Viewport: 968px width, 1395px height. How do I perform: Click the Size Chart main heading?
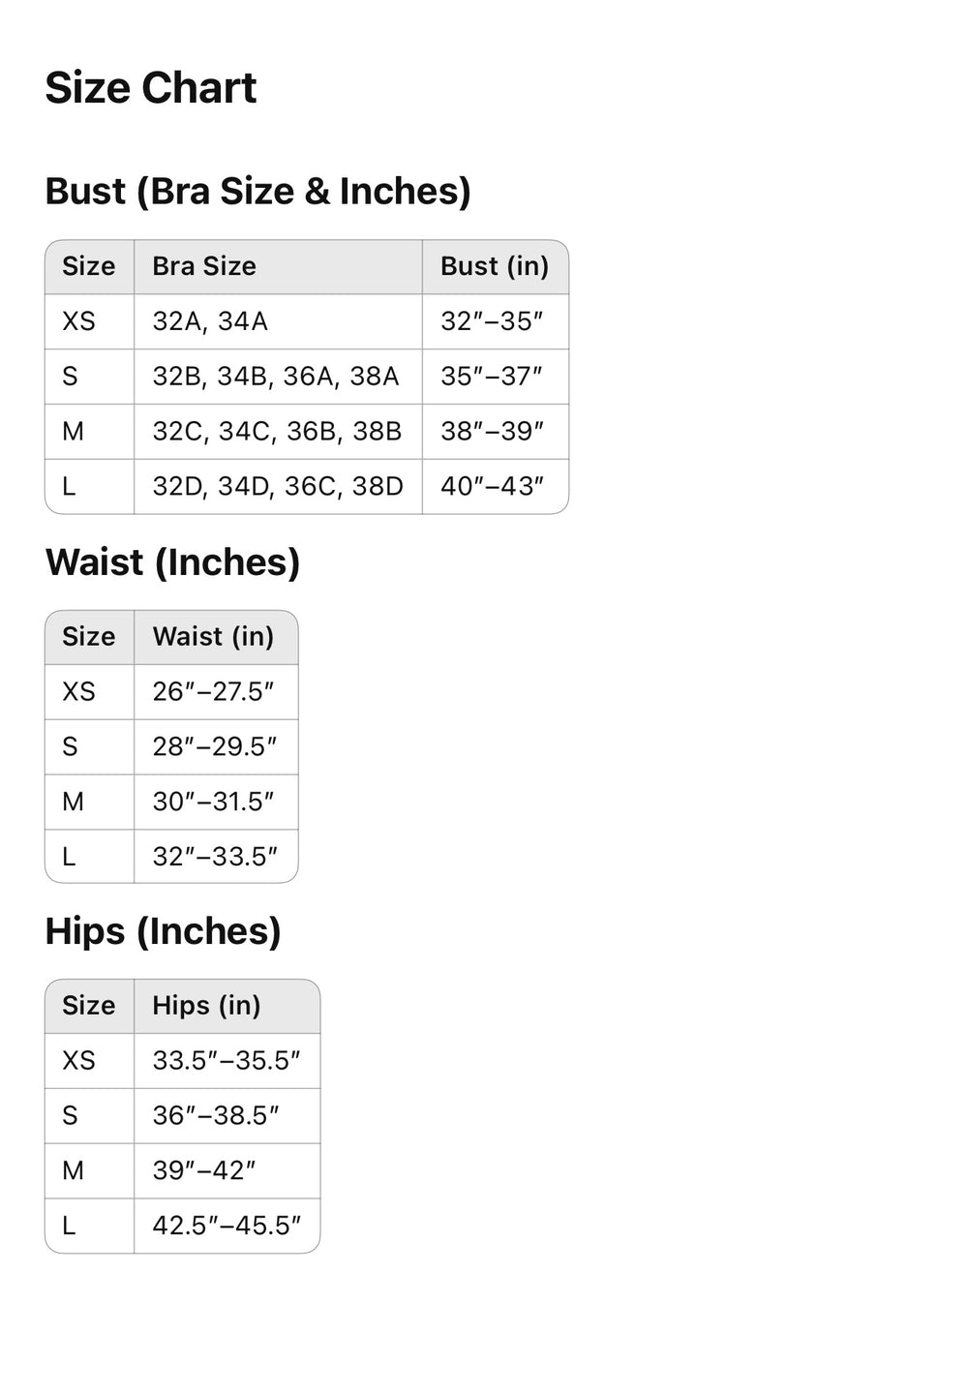150,88
